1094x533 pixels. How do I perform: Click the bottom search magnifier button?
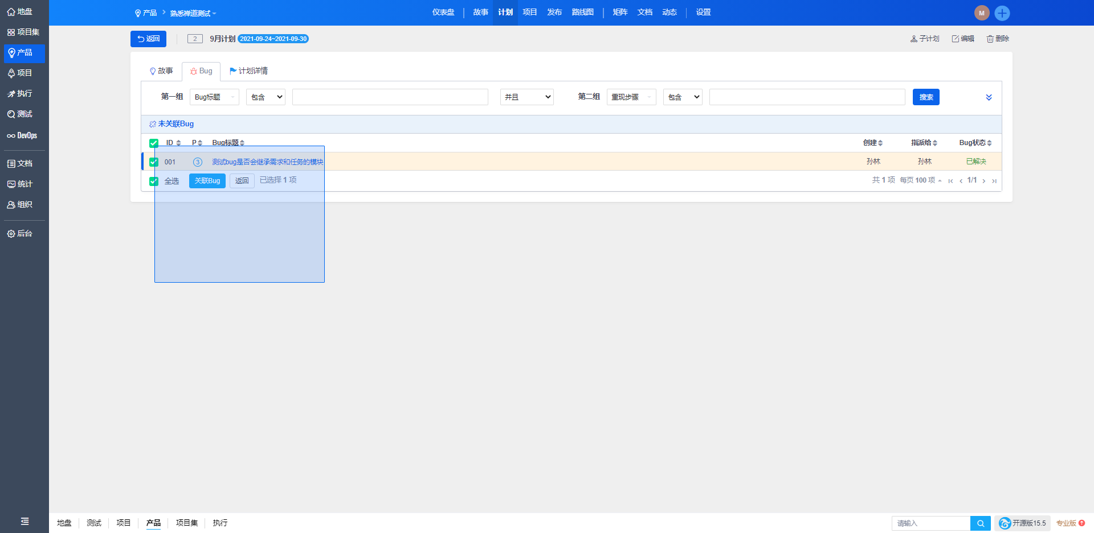click(980, 523)
